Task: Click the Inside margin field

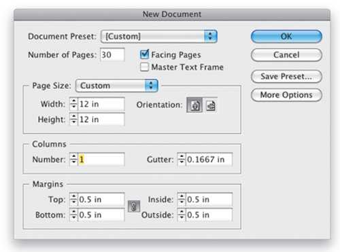Action: (209, 200)
